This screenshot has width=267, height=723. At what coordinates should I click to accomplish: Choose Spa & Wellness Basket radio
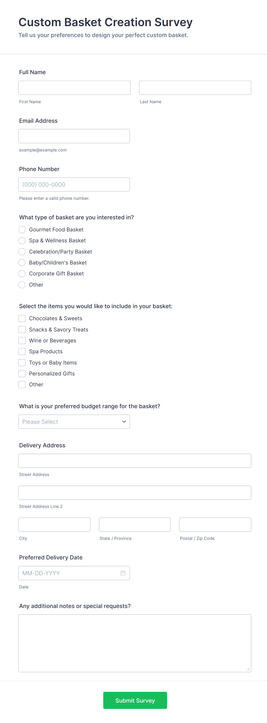coord(22,240)
